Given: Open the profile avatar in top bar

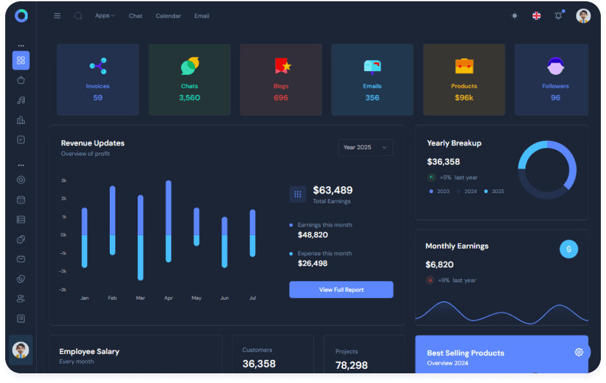Looking at the screenshot, I should tap(583, 16).
